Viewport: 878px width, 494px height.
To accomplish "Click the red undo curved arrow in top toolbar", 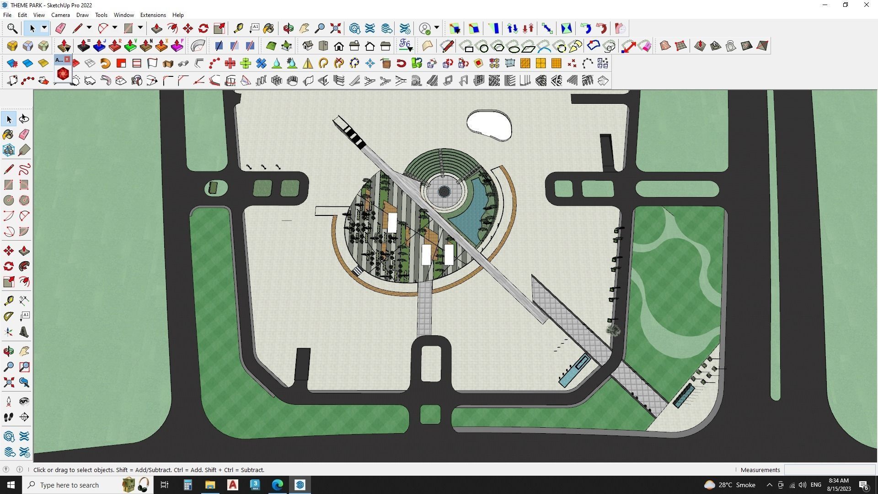I will coord(601,29).
